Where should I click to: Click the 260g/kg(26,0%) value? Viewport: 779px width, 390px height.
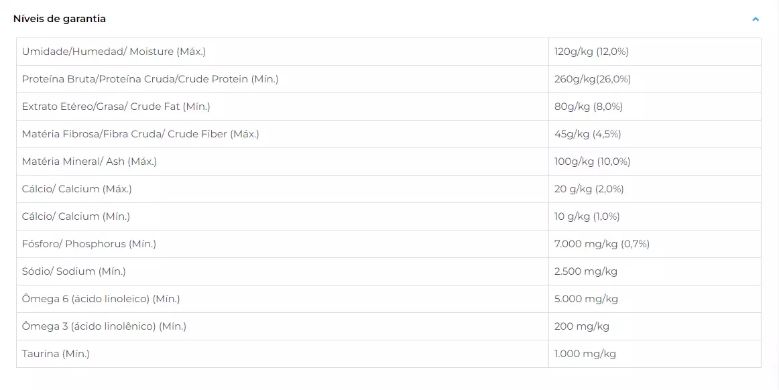(x=592, y=79)
